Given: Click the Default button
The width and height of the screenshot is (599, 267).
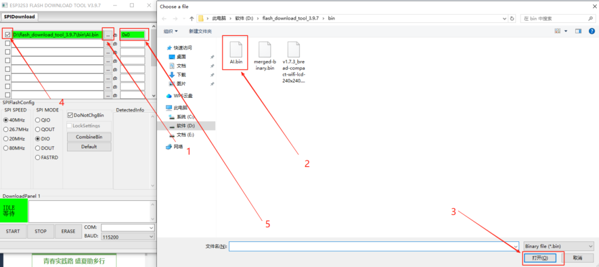Looking at the screenshot, I should (89, 147).
